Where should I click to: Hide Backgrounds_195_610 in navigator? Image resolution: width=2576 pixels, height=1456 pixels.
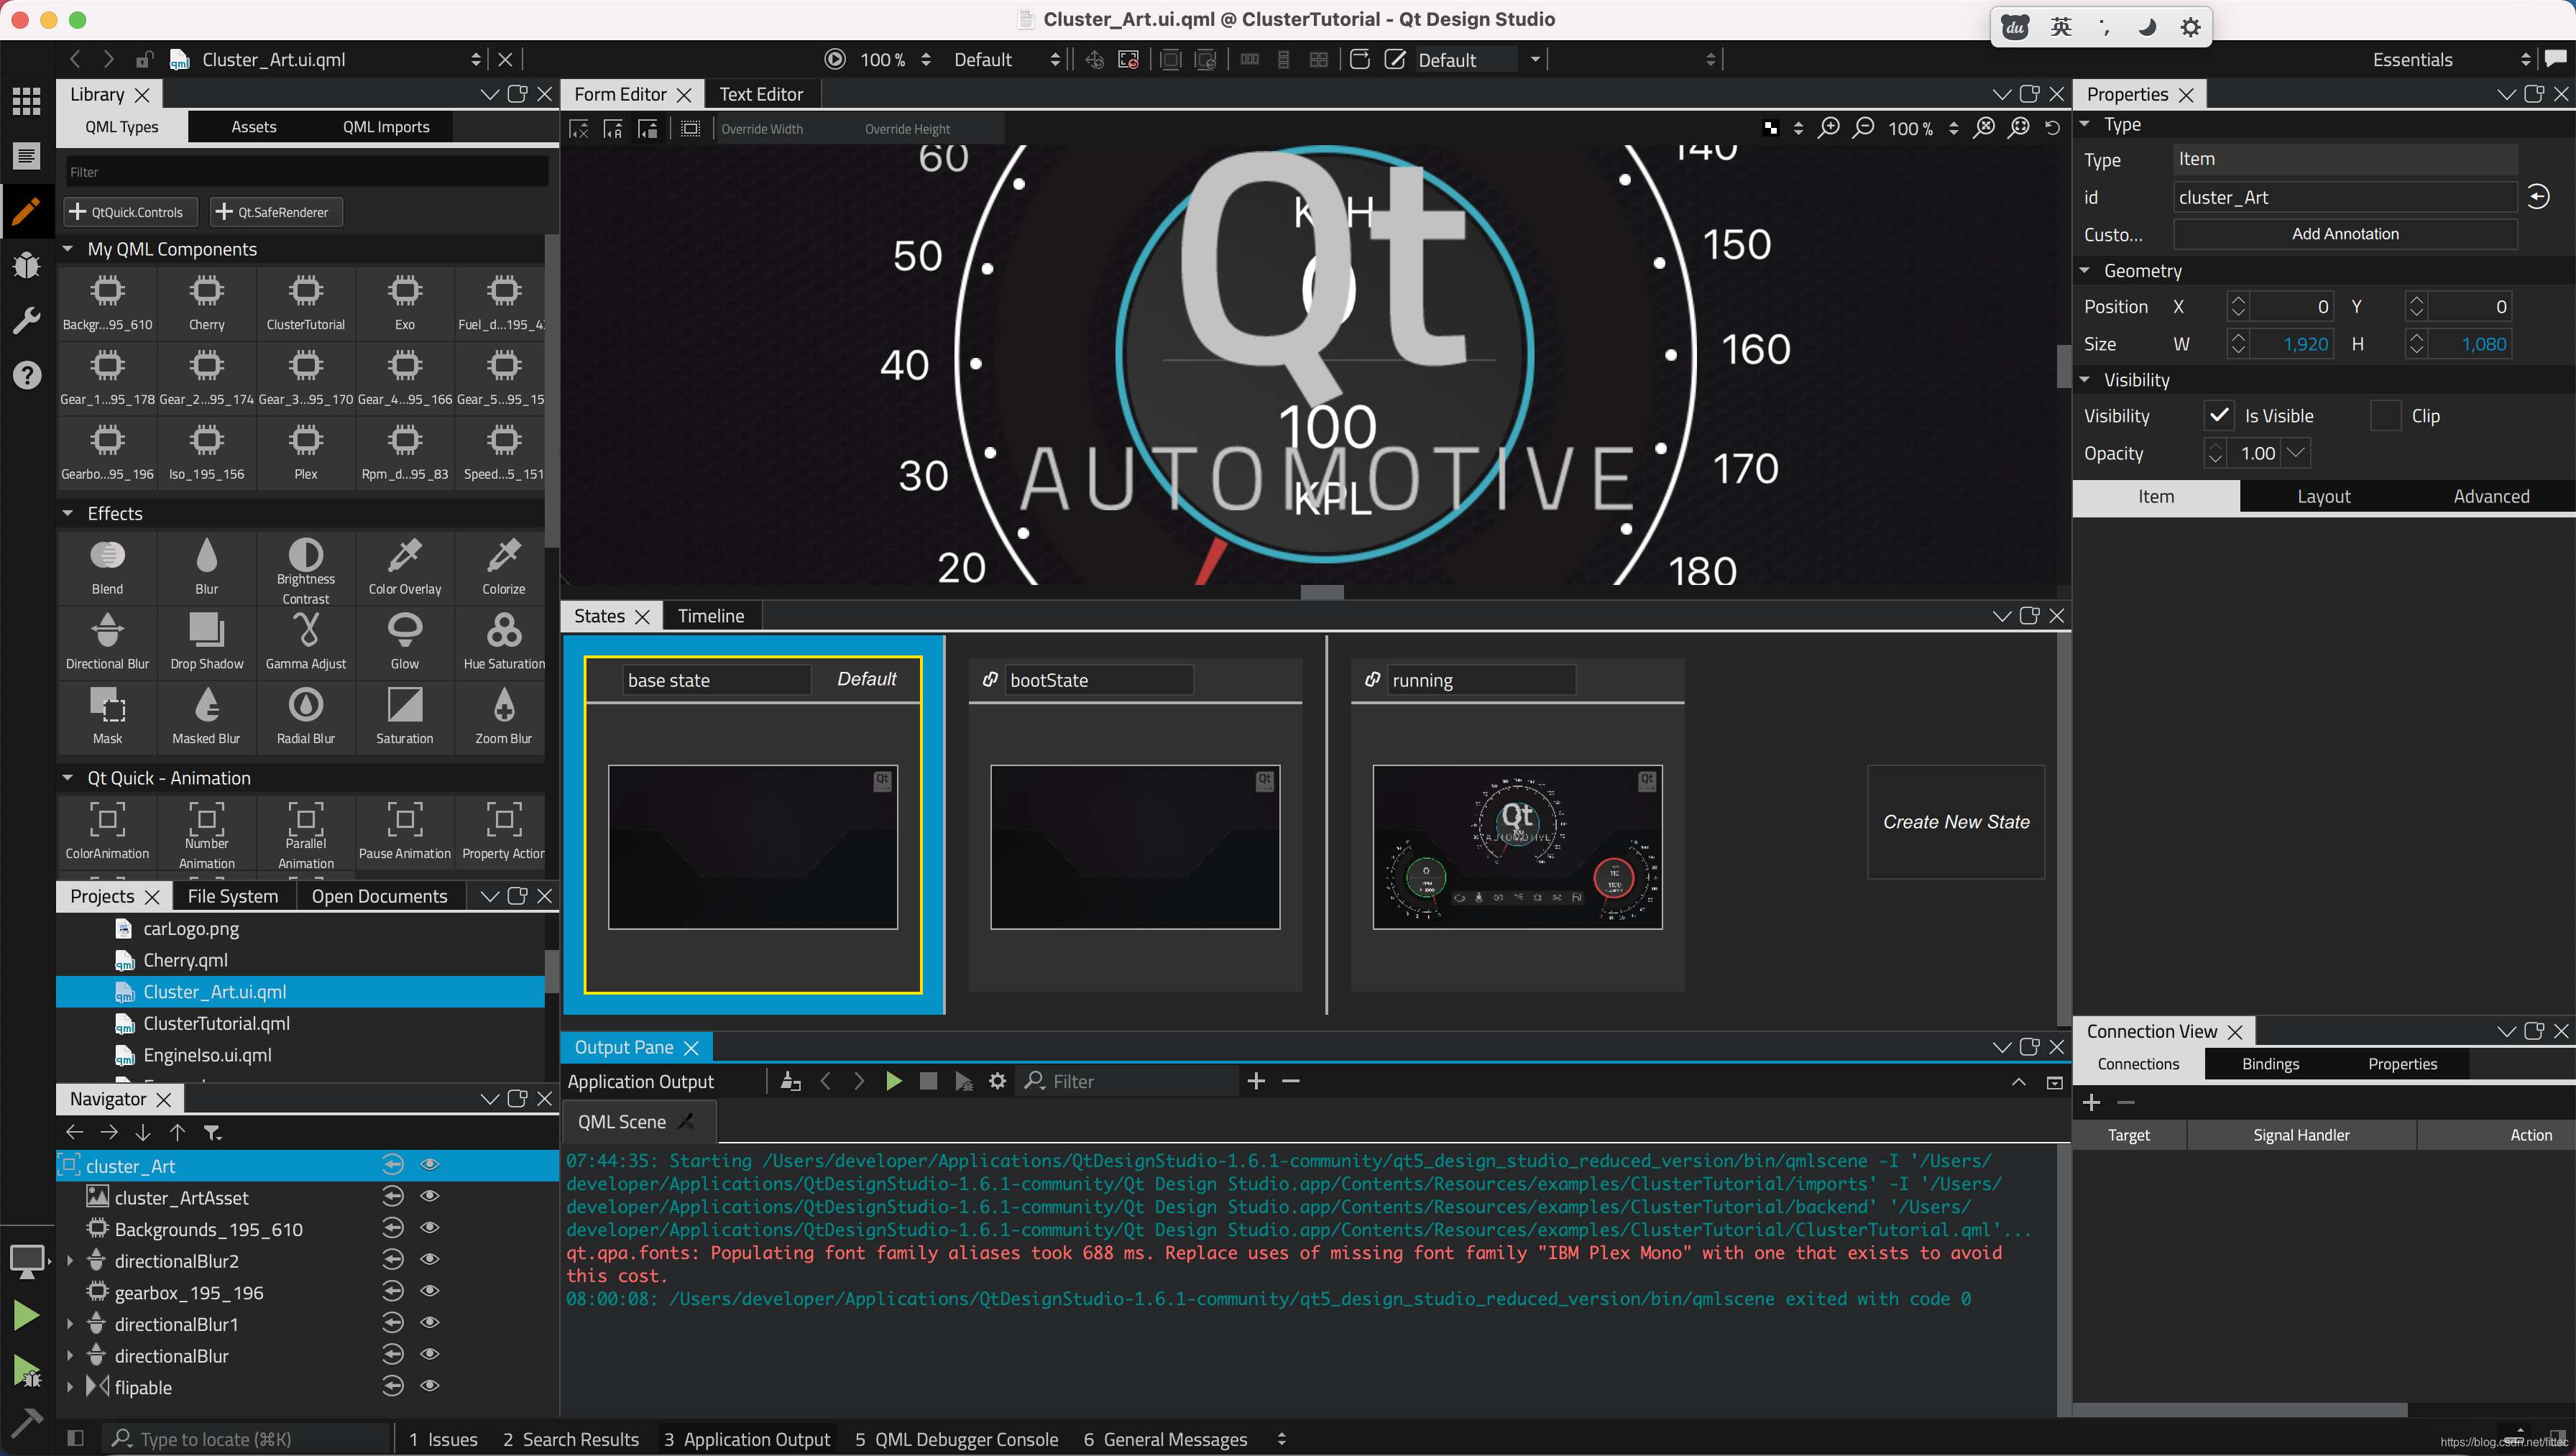point(430,1228)
